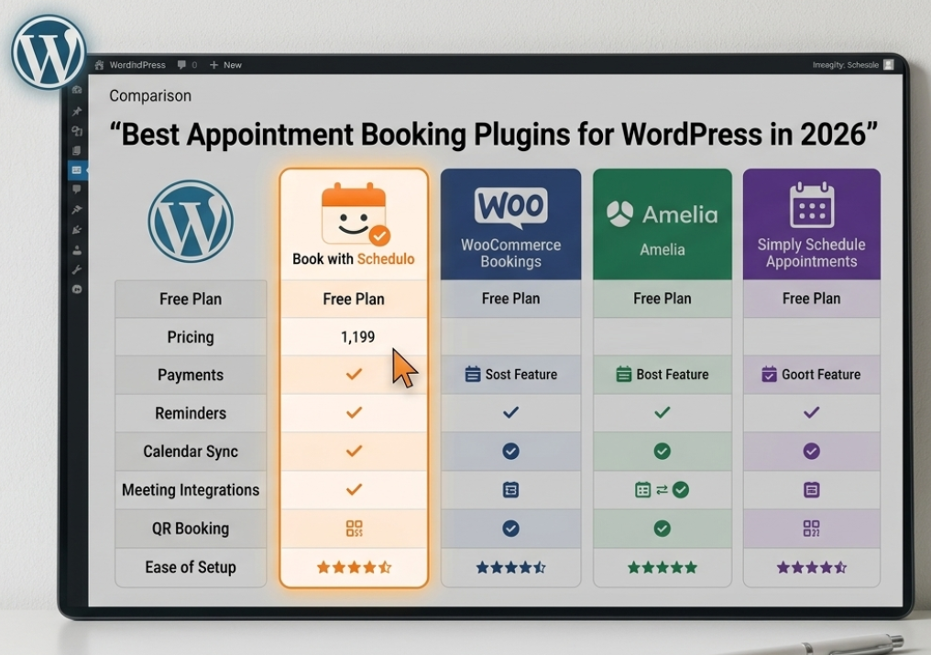Click the Amelia logo mark
The width and height of the screenshot is (931, 655).
619,213
